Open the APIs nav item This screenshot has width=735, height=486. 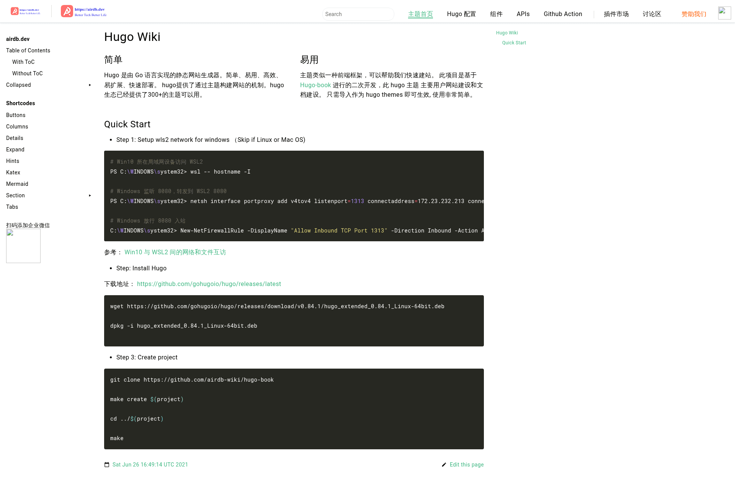(523, 14)
